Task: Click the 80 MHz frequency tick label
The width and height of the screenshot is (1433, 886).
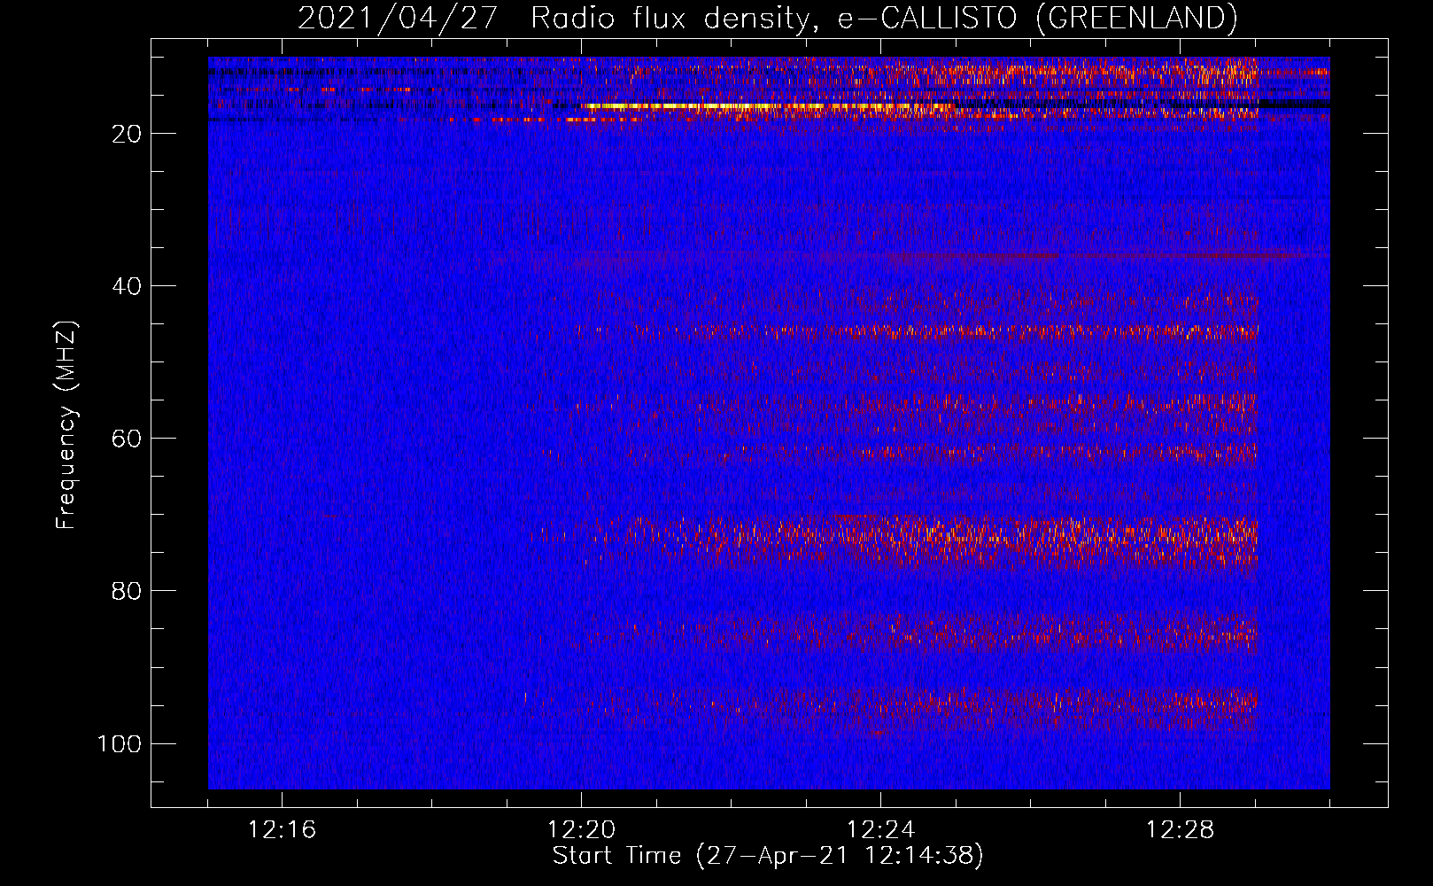Action: (127, 591)
